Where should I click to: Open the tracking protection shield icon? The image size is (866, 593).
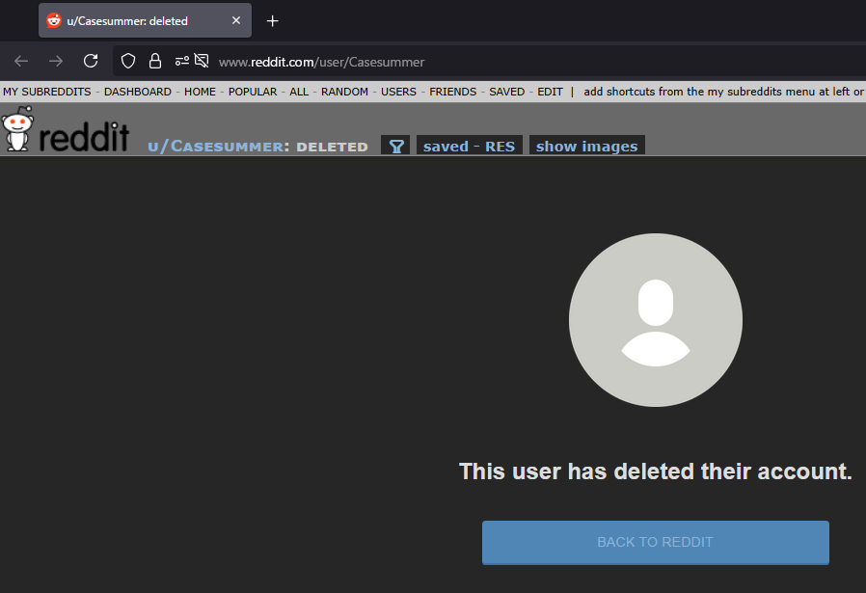coord(128,61)
